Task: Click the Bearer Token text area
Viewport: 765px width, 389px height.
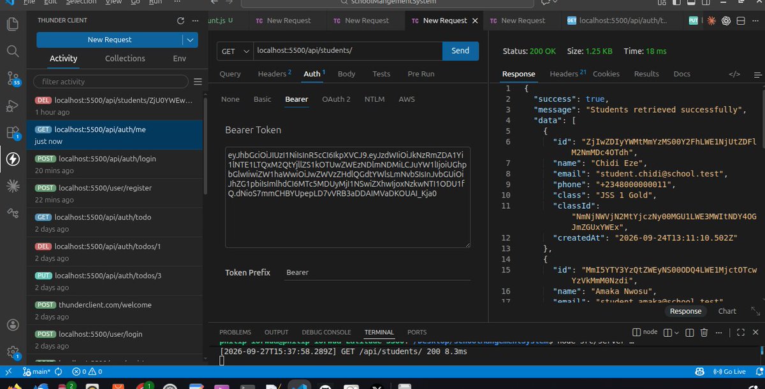Action: tap(348, 197)
